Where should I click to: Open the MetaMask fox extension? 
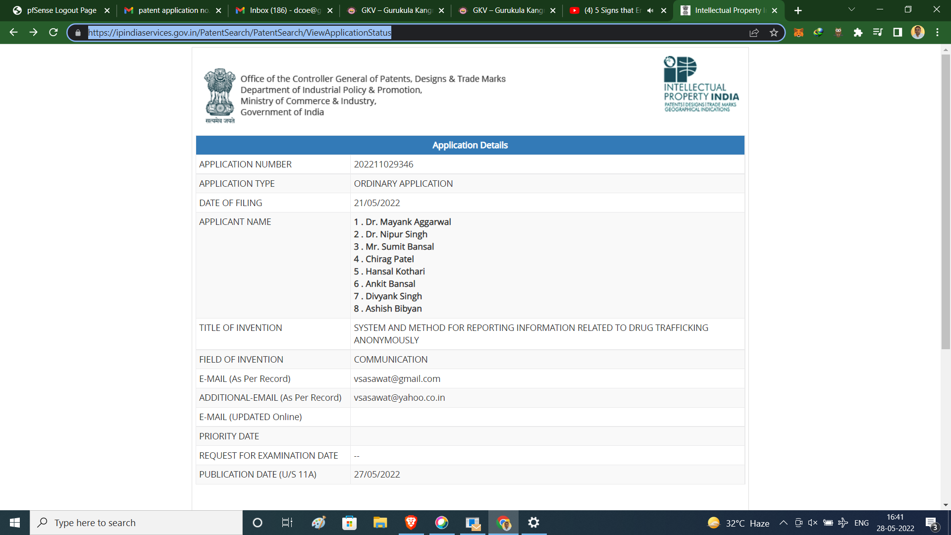coord(798,33)
